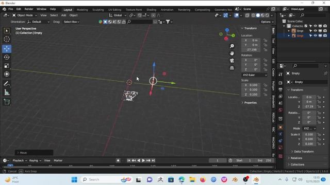
Task: Lock the Location X value
Action: pyautogui.click(x=265, y=40)
